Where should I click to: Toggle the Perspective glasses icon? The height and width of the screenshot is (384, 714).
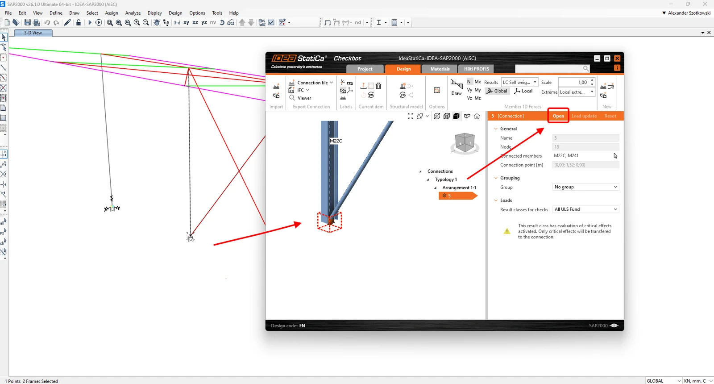[231, 22]
